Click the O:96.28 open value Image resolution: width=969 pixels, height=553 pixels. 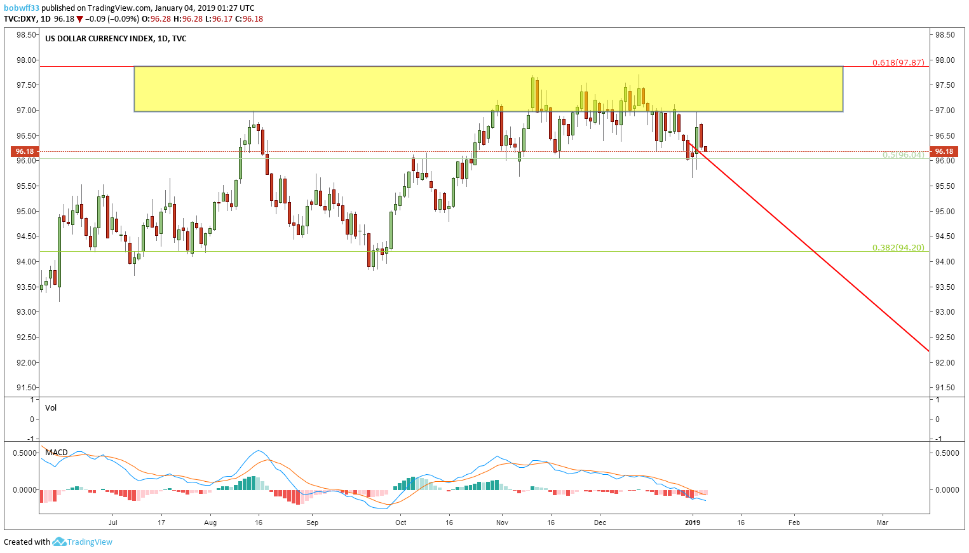click(x=156, y=19)
